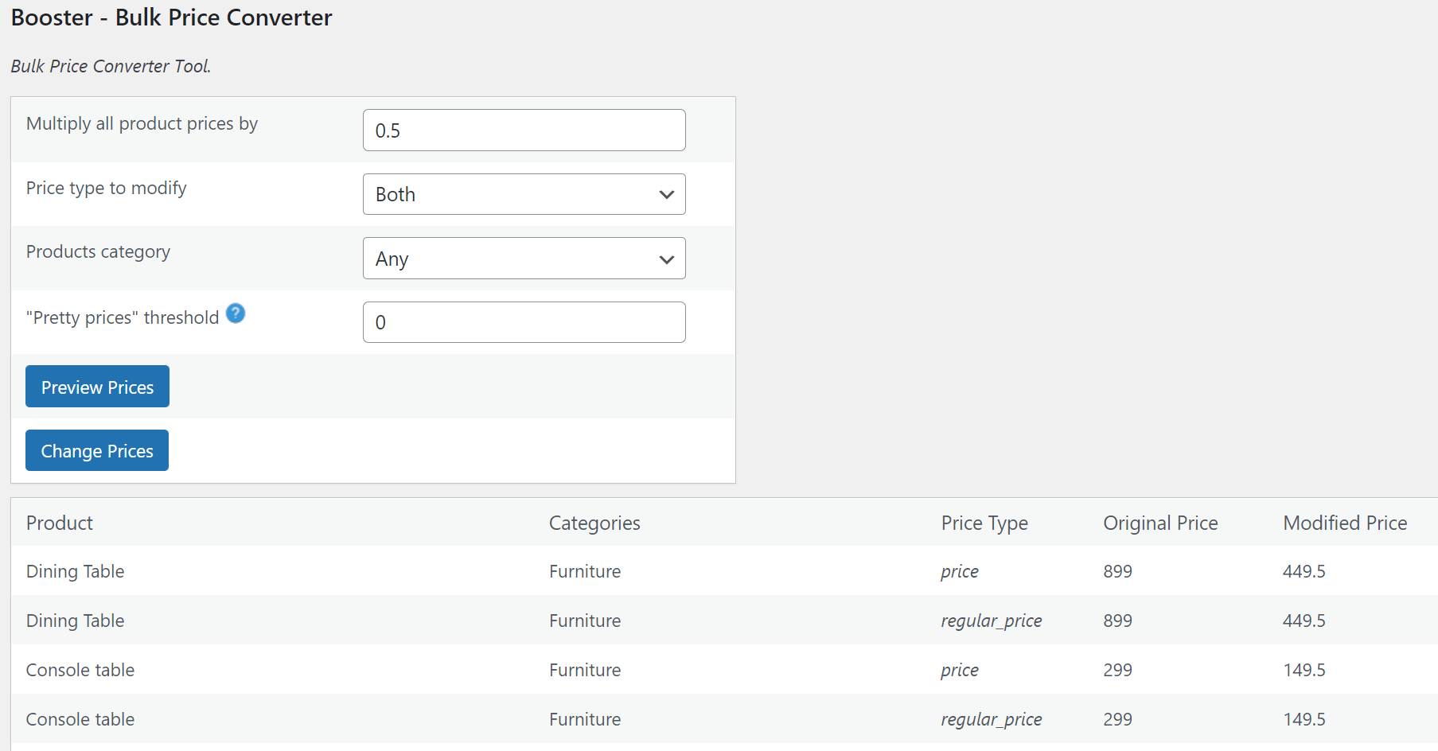Expand the chevron on the Both selector
The width and height of the screenshot is (1438, 751).
[666, 194]
